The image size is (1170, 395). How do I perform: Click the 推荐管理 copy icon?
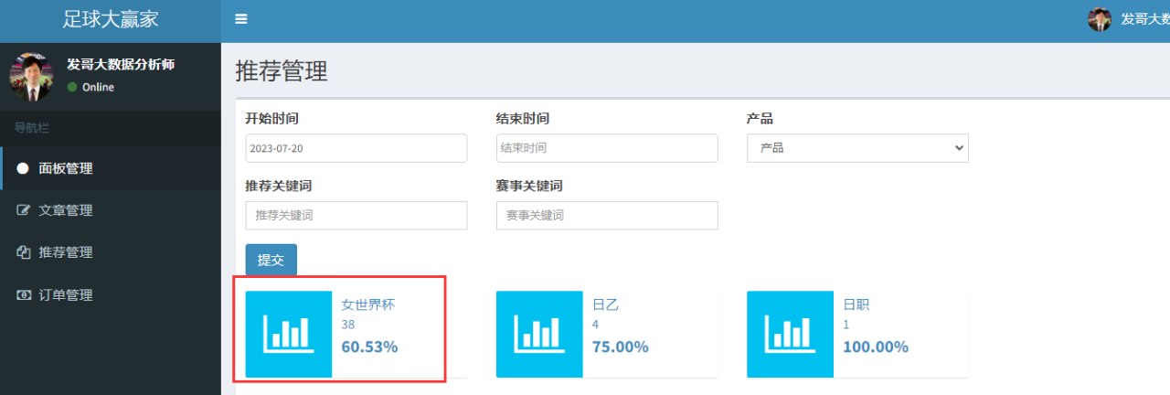point(24,252)
